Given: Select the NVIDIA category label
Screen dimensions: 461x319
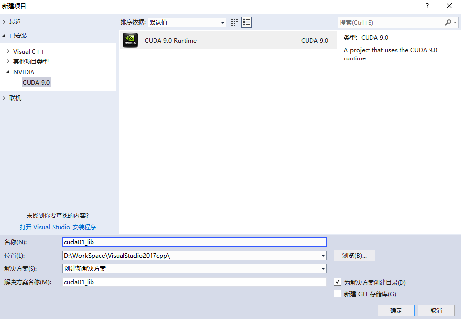Looking at the screenshot, I should pos(24,72).
